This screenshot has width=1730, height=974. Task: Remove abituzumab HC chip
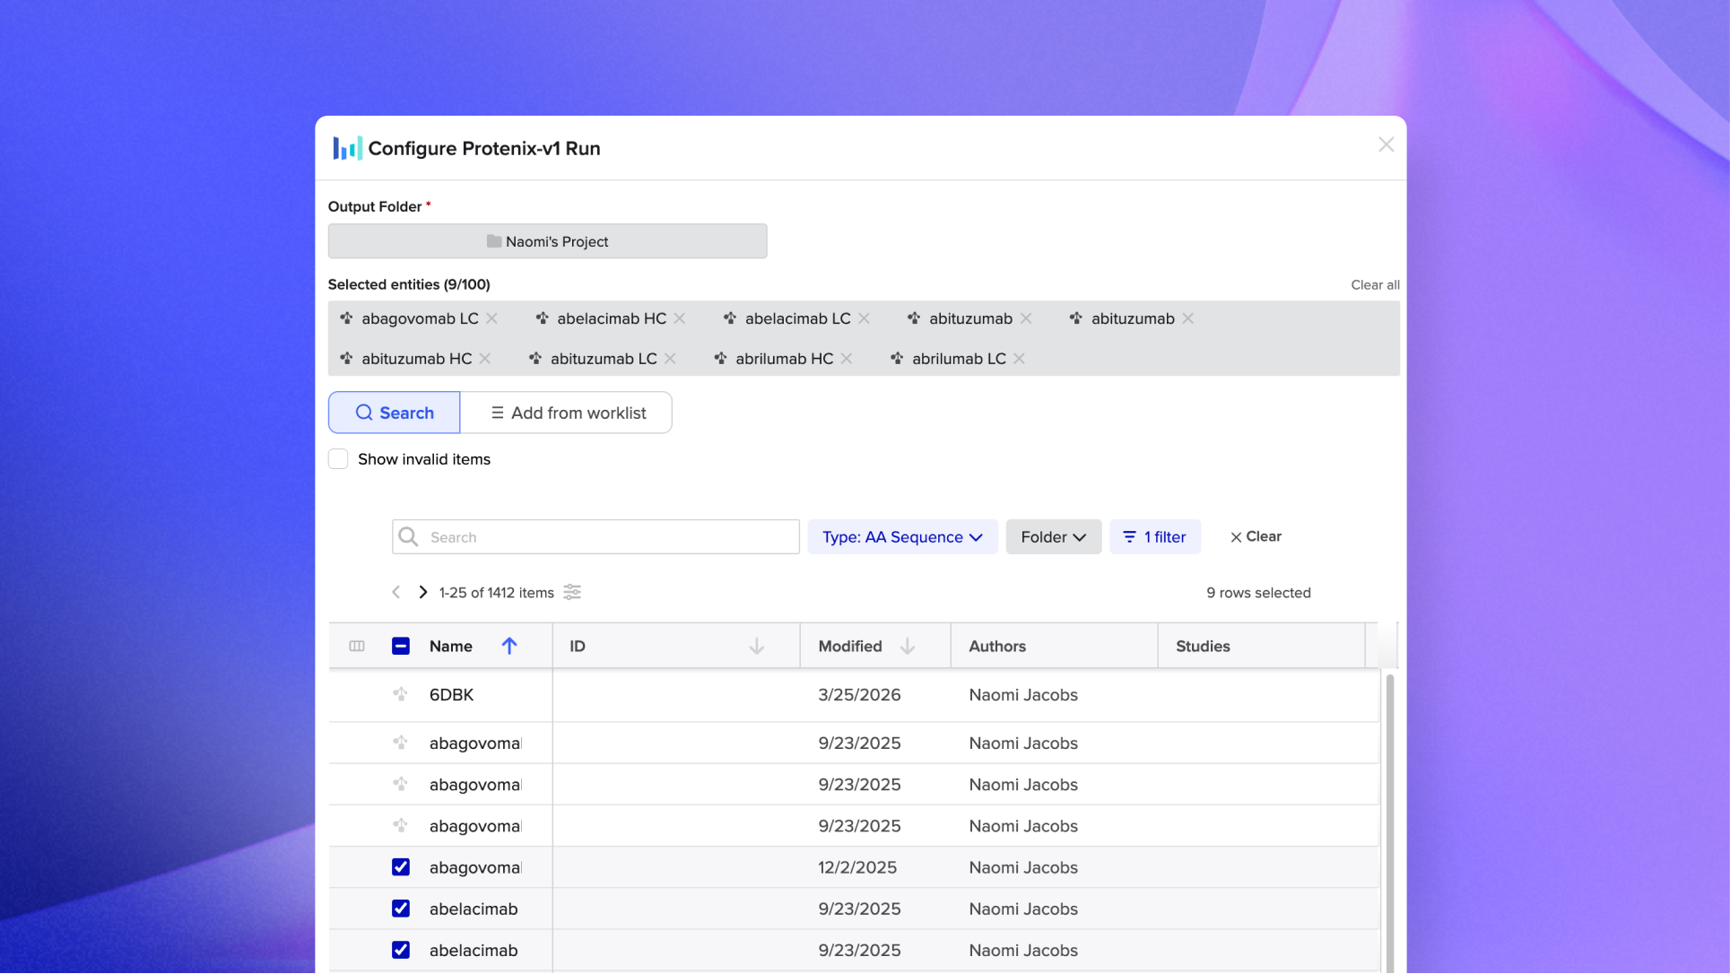click(485, 359)
